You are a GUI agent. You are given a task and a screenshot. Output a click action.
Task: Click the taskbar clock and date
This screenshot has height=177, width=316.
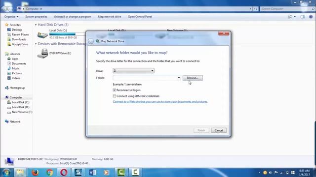point(305,173)
